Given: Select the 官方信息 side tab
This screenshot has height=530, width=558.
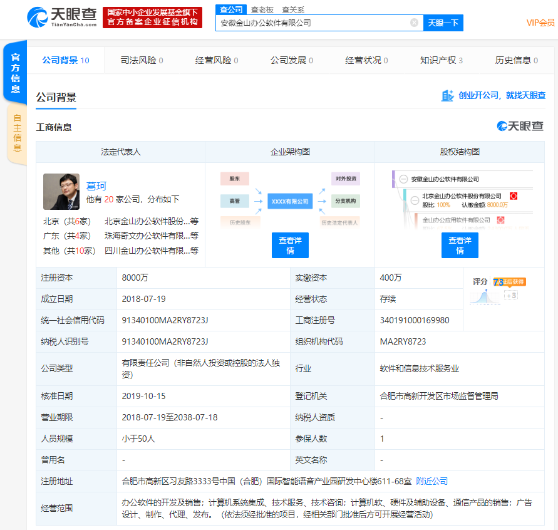Looking at the screenshot, I should pyautogui.click(x=15, y=73).
